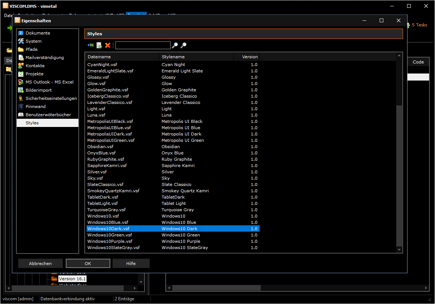435x304 pixels.
Task: Select the CyanNight.vsf row
Action: (x=173, y=65)
